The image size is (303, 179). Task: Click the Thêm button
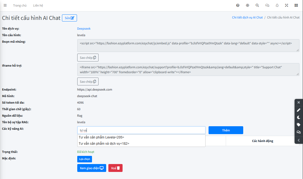(x=226, y=130)
